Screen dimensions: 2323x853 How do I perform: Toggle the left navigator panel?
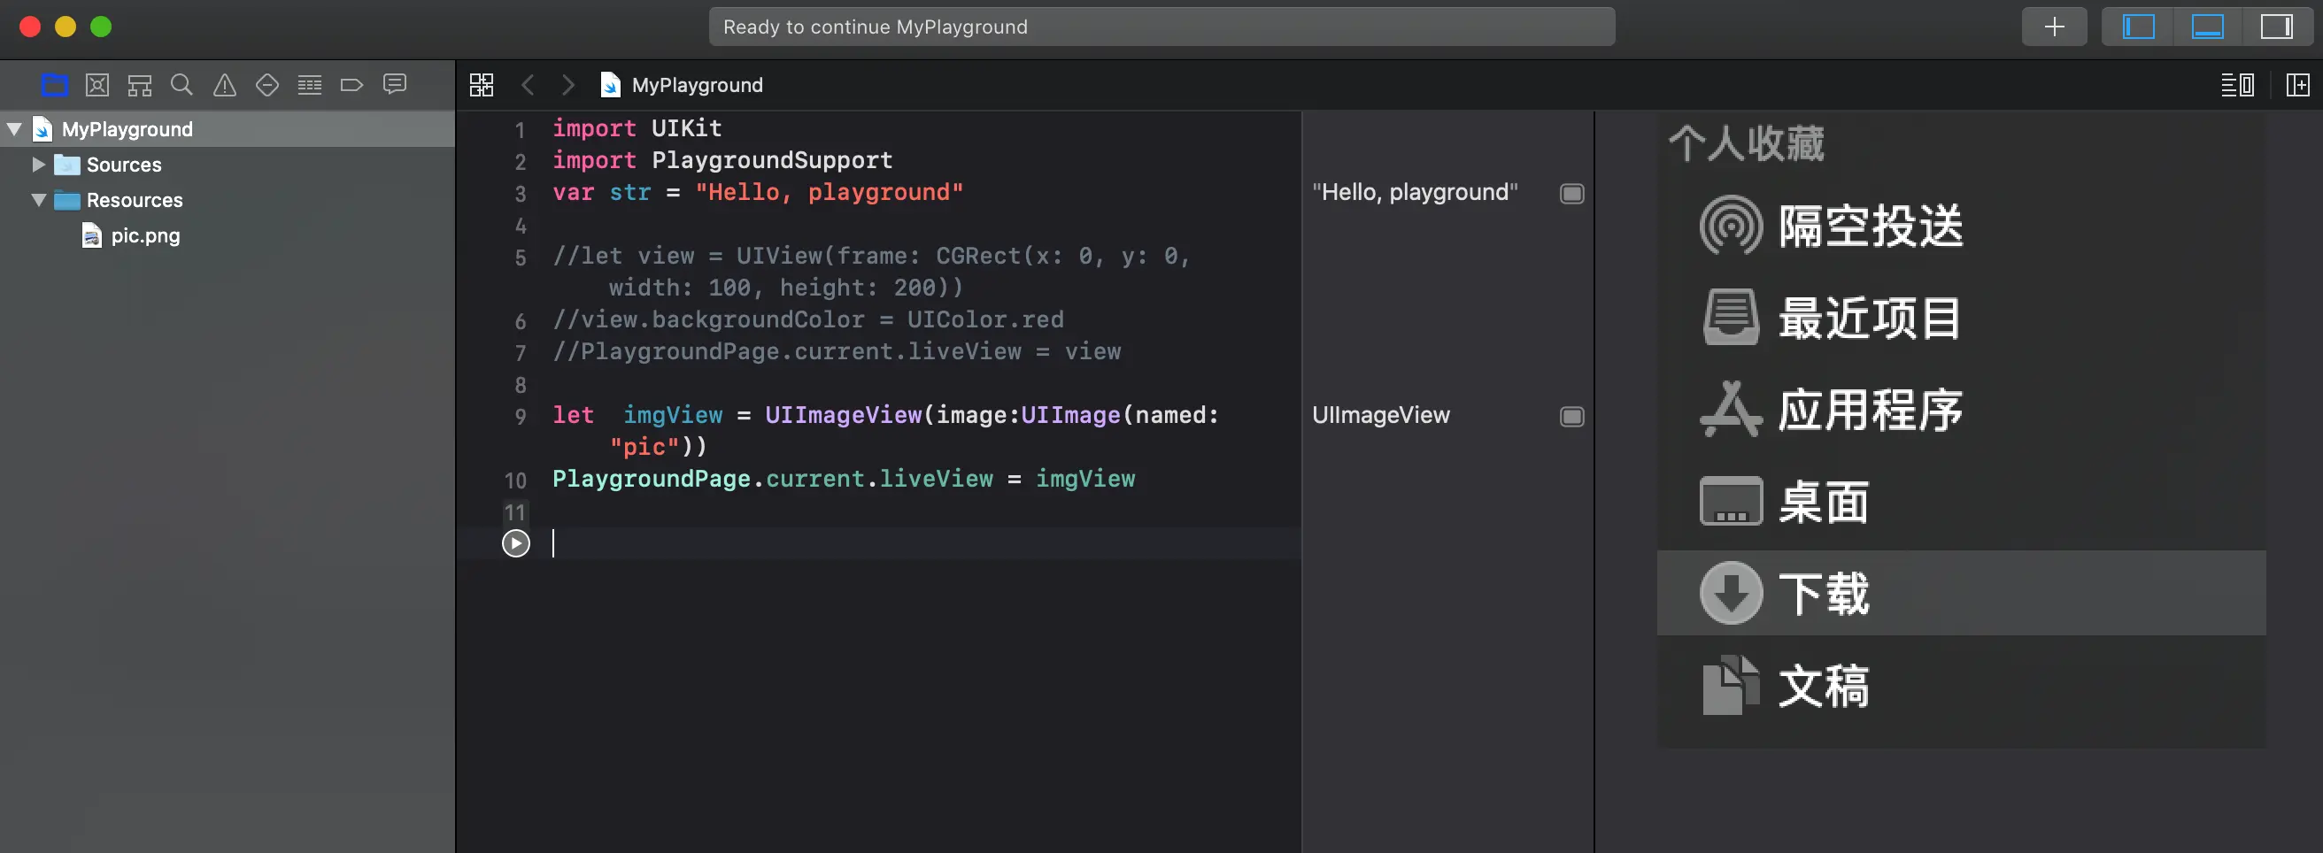2138,27
